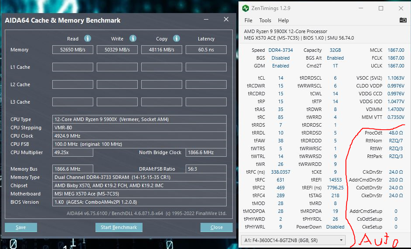Click the tREFI value 14553
This screenshot has height=249, width=411.
335,180
